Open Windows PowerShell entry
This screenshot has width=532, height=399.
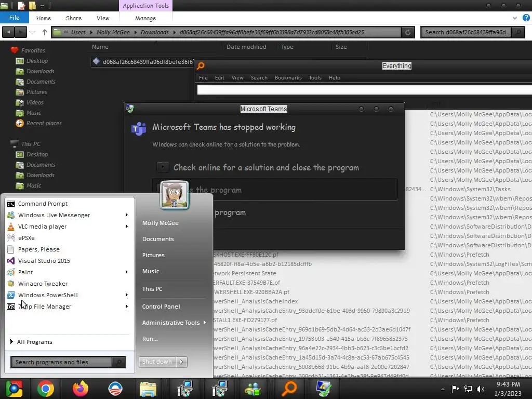pyautogui.click(x=48, y=295)
